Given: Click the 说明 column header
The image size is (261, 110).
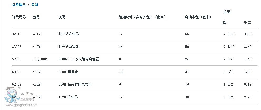Looking at the screenshot, I should click(62, 17).
